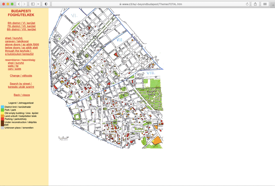Image resolution: width=275 pixels, height=186 pixels.
Task: Open below doors / az ajtók alatt link
Action: 21,48
